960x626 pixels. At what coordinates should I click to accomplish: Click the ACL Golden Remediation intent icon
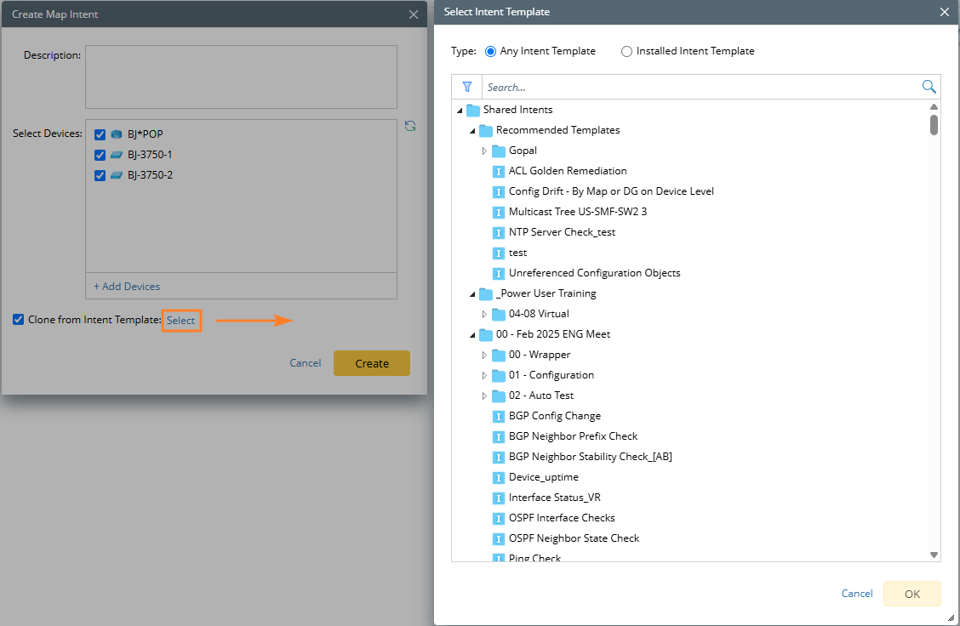tap(499, 171)
